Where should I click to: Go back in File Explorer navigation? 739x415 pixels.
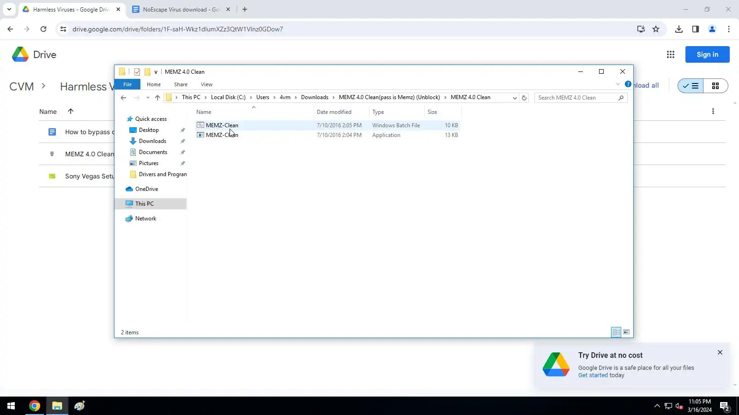click(x=123, y=98)
